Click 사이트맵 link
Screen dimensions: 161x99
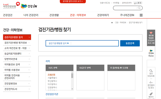pyautogui.click(x=116, y=3)
